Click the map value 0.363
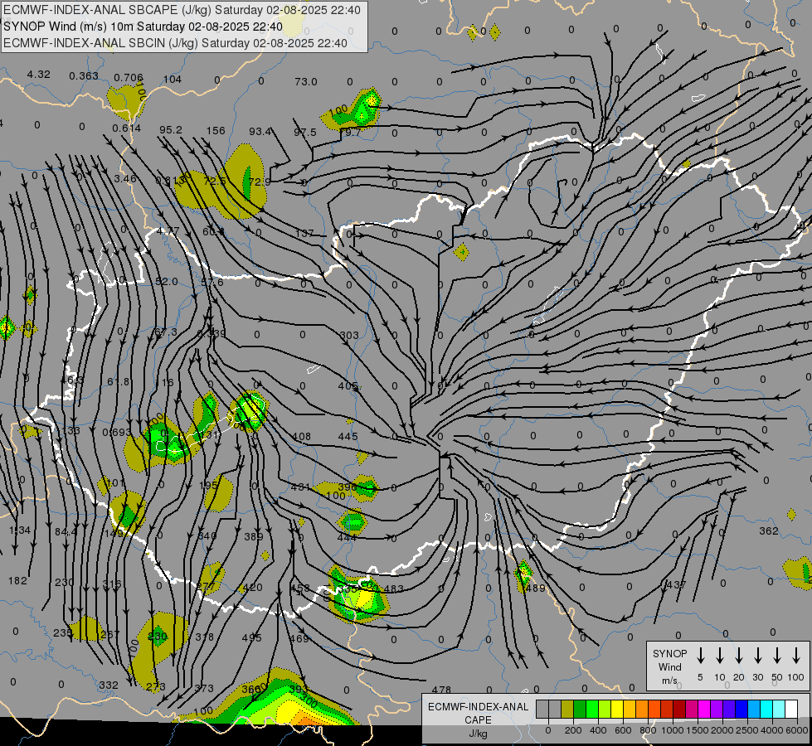812x746 pixels. pos(84,76)
